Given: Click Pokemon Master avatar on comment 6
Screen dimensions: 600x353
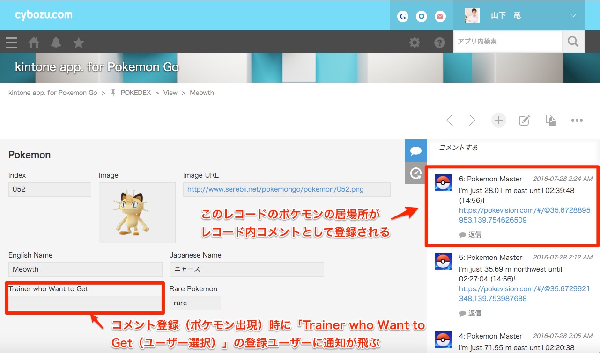Looking at the screenshot, I should 443,183.
